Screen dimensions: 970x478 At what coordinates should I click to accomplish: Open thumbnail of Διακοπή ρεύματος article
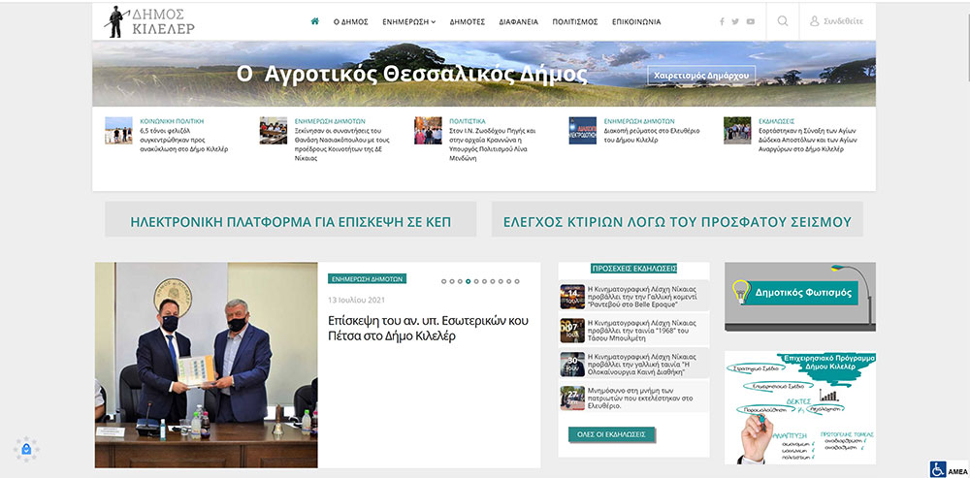click(x=583, y=131)
